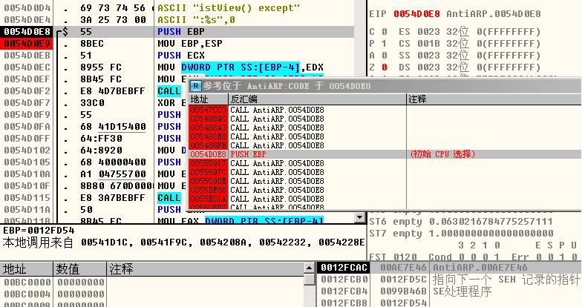Screen dimensions: 585x307
Task: Select reference row at address 005488A3
Action: coord(385,128)
